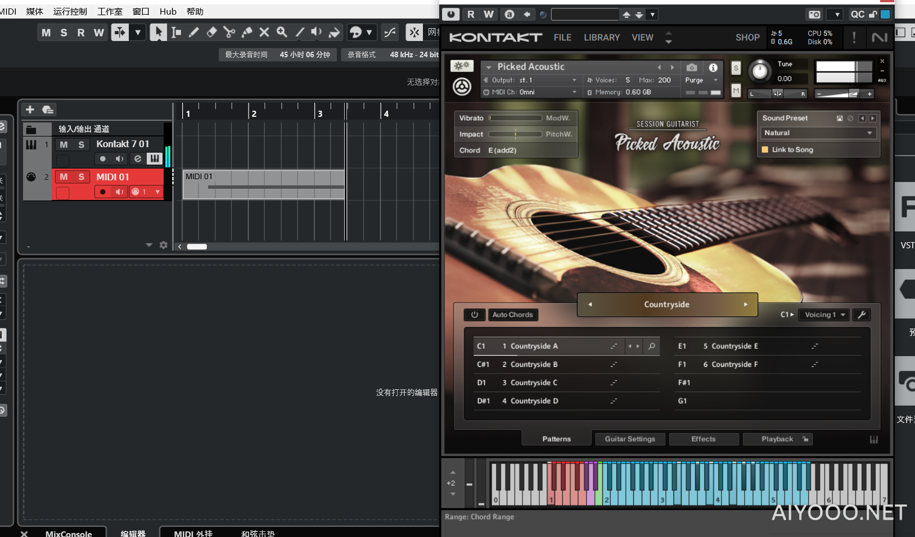Select the Play speaker tool

[317, 33]
